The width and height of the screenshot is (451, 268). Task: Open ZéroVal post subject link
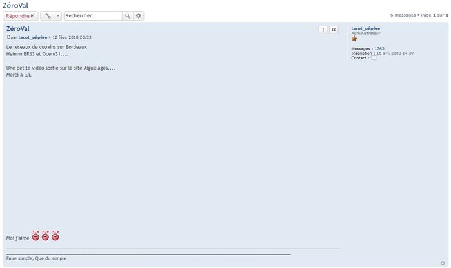[x=18, y=28]
